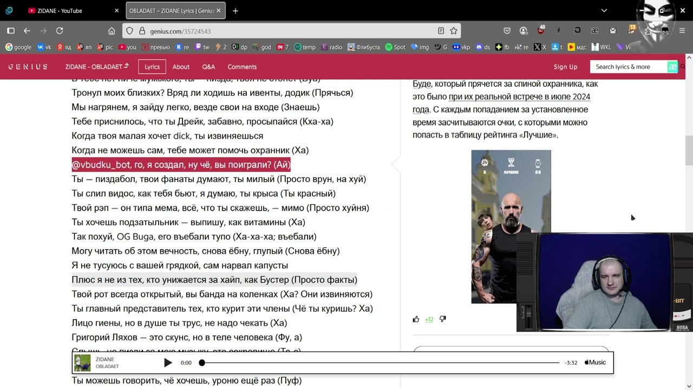Screen dimensions: 693x390
Task: Save page to Pocket
Action: point(507,31)
